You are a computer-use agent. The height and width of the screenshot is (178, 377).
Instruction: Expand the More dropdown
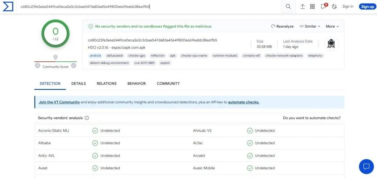click(x=332, y=27)
